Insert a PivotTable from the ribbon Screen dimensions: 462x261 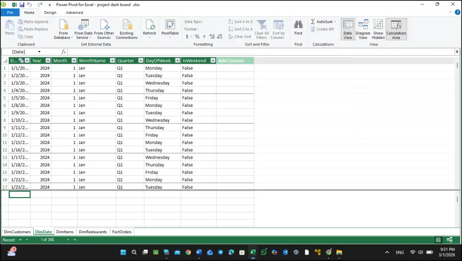pos(170,28)
